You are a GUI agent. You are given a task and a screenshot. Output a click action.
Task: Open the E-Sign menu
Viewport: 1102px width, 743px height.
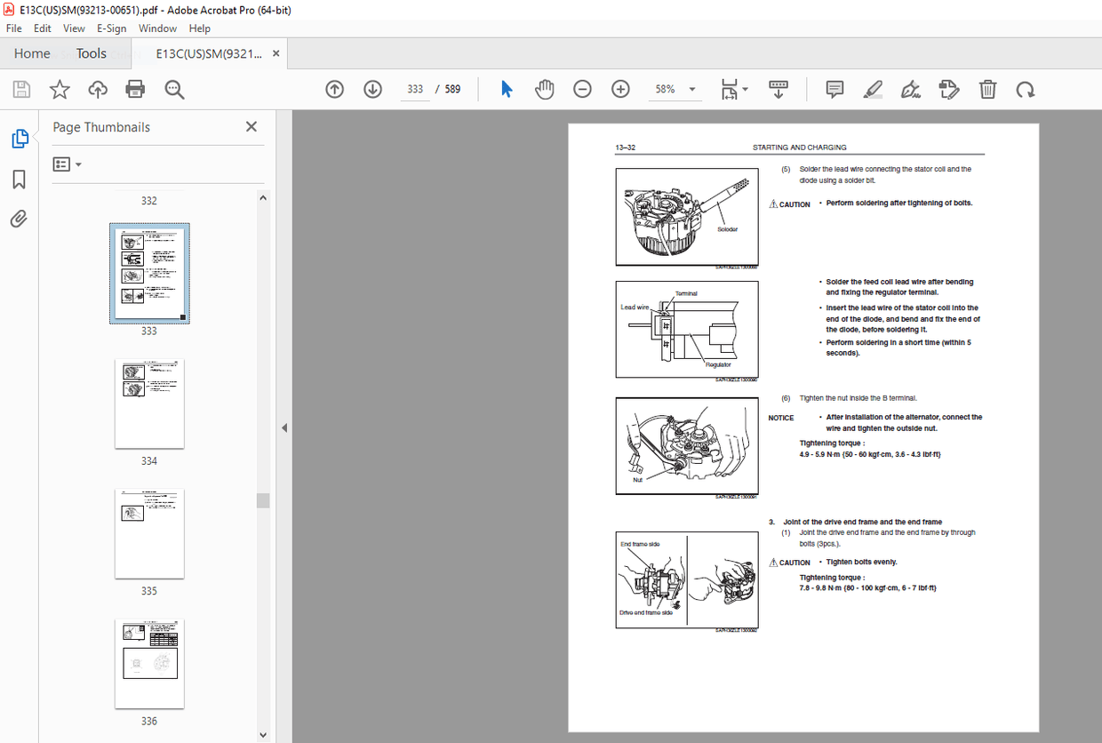tap(111, 28)
